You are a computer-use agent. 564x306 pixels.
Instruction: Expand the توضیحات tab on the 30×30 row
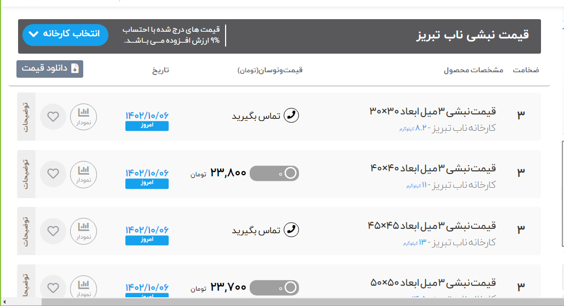click(x=26, y=117)
